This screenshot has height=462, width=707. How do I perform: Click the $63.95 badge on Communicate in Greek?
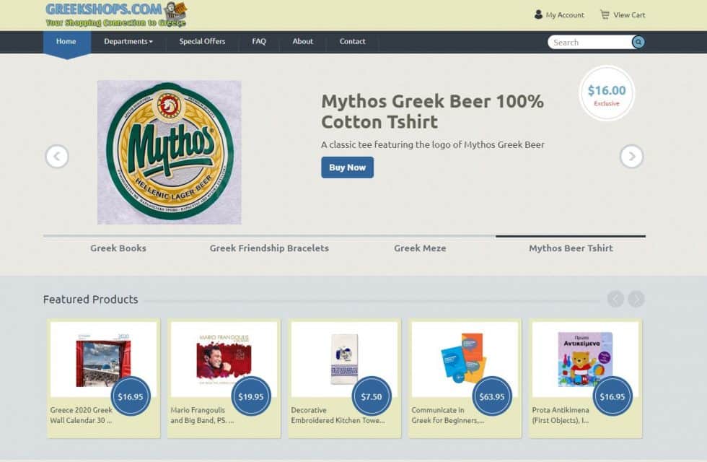coord(492,396)
